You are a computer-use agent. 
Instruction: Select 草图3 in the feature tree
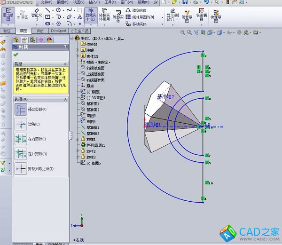coord(91,115)
